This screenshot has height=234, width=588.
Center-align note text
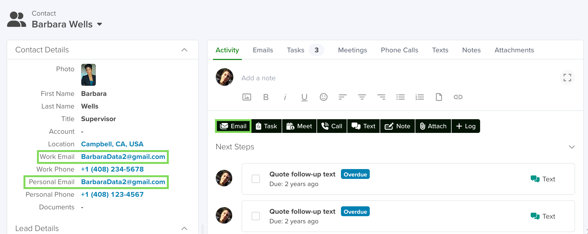(362, 97)
